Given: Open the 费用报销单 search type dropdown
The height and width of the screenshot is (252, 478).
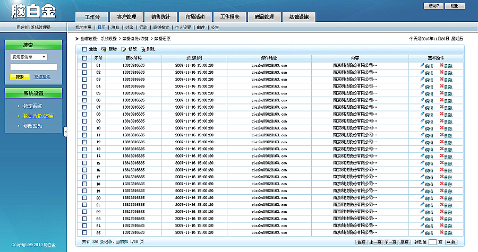Looking at the screenshot, I should click(x=29, y=57).
